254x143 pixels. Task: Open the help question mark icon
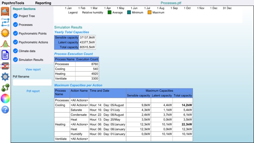point(5,109)
